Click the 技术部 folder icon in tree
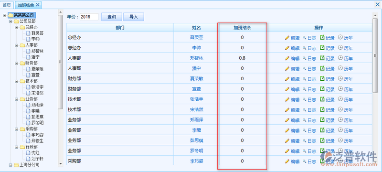The width and height of the screenshot is (382, 172). coord(22,81)
